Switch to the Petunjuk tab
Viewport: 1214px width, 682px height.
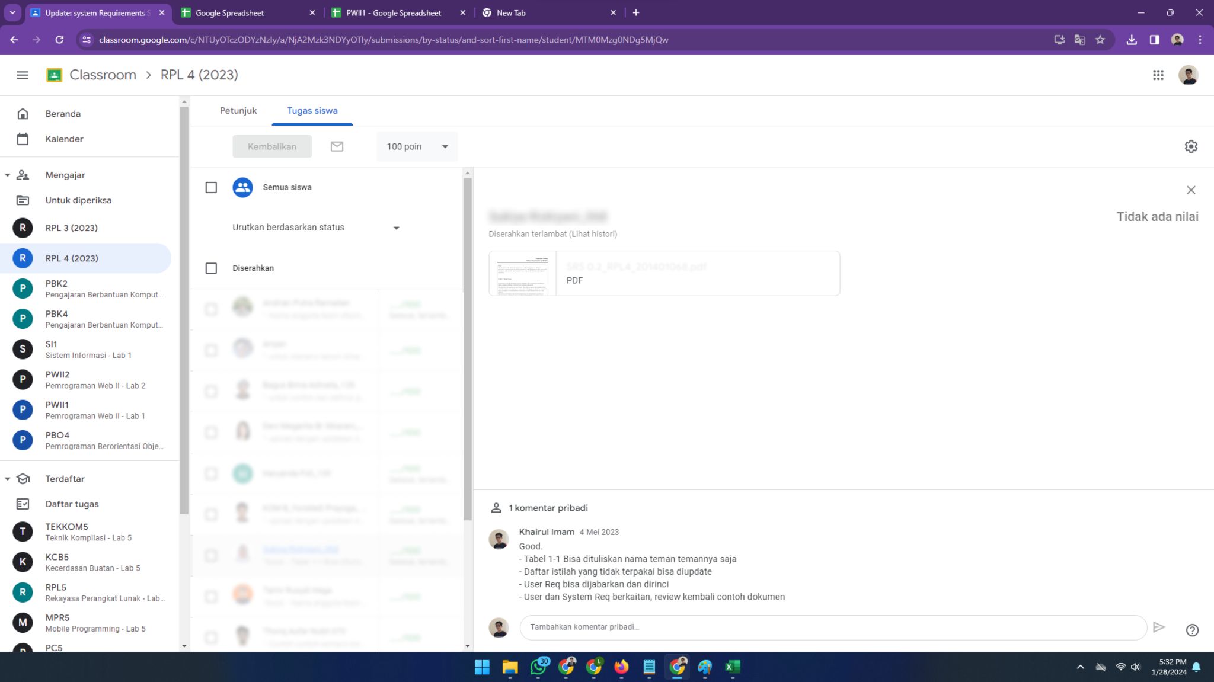pos(238,111)
